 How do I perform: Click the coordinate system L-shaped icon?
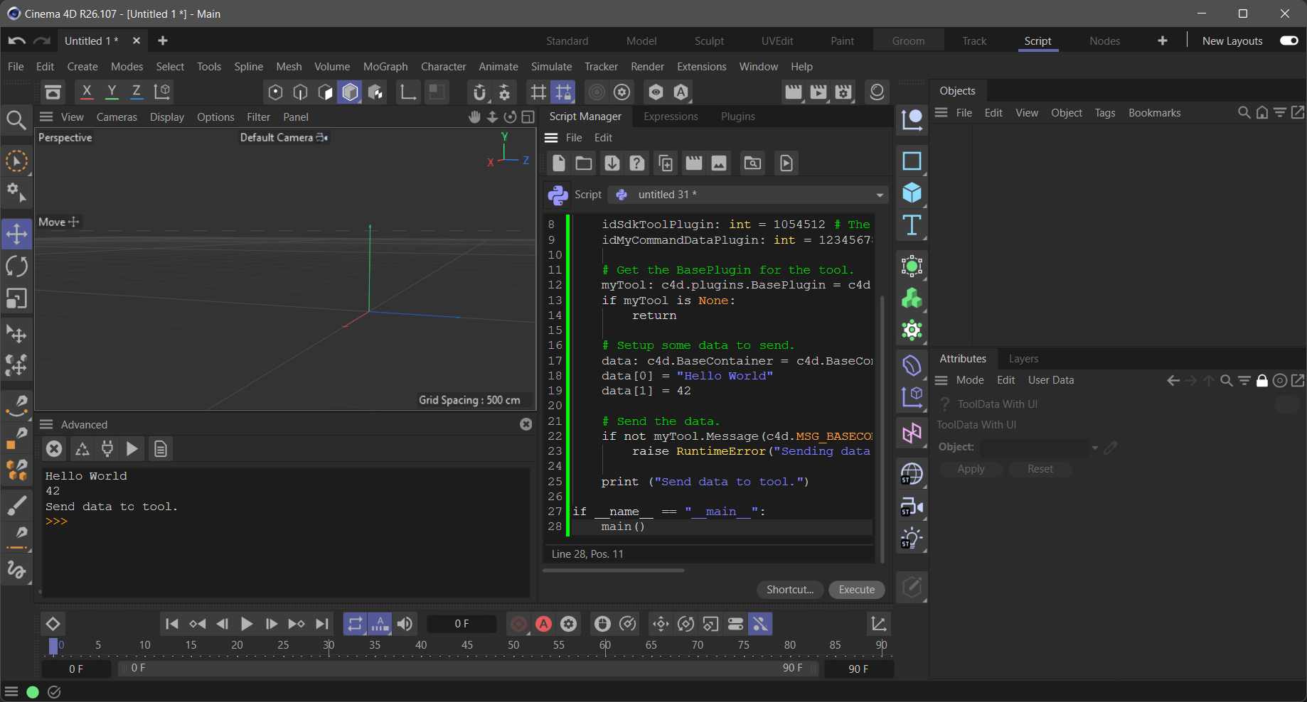coord(408,92)
